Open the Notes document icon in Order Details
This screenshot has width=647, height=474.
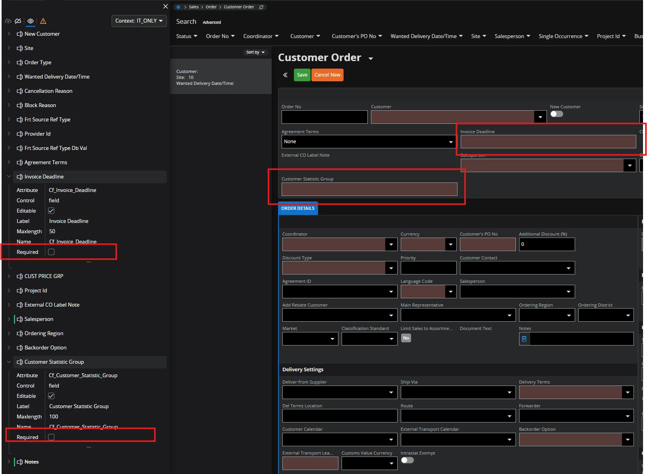point(524,338)
